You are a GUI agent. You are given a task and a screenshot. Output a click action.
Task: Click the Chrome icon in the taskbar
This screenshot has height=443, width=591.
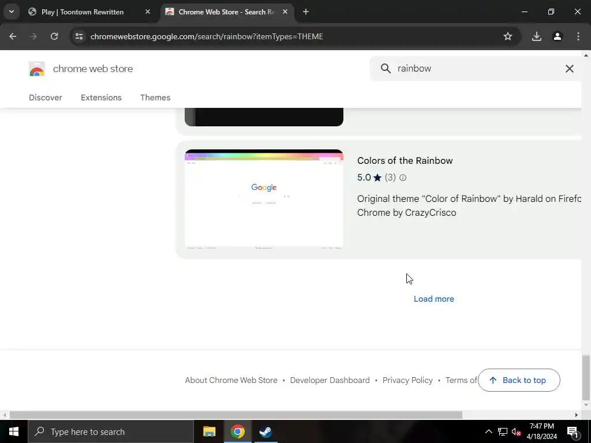pyautogui.click(x=237, y=431)
